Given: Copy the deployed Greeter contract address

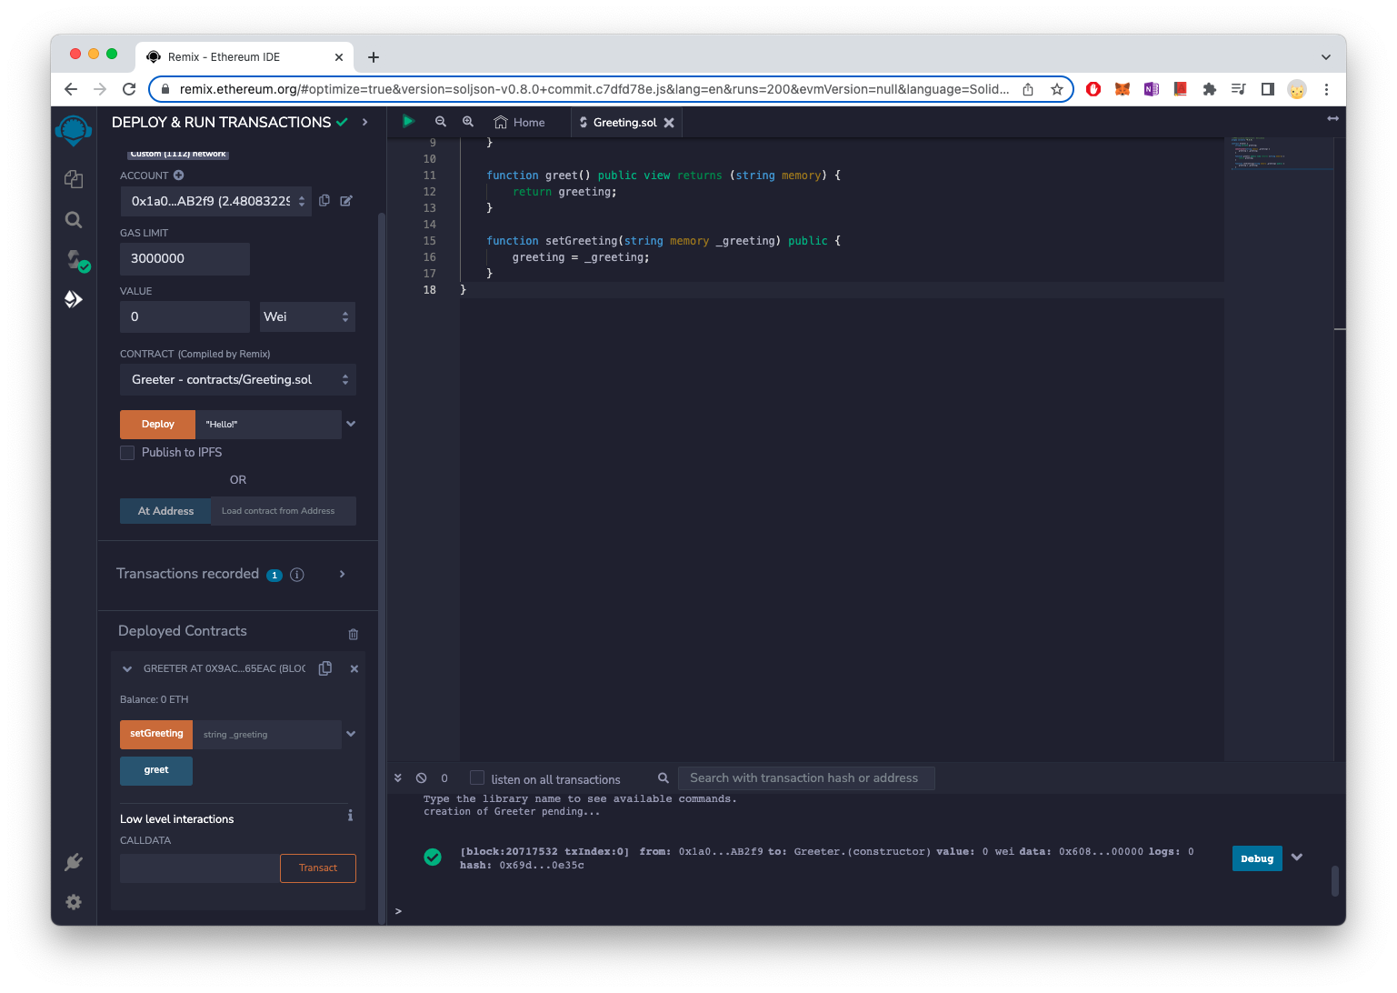Looking at the screenshot, I should [x=325, y=668].
